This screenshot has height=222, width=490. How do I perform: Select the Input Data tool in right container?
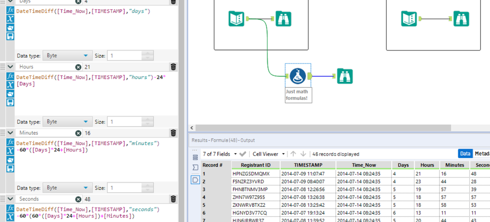tap(409, 19)
